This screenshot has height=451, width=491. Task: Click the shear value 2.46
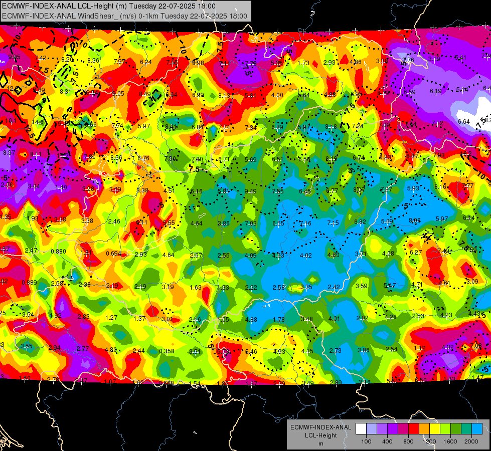click(114, 221)
